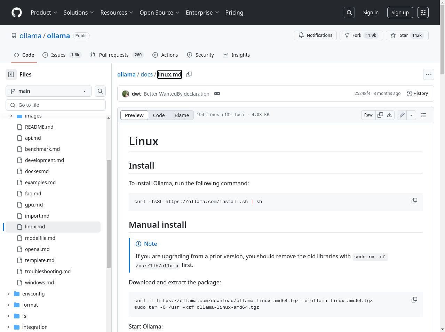Click the file tree vertical scrollbar

[x=109, y=214]
